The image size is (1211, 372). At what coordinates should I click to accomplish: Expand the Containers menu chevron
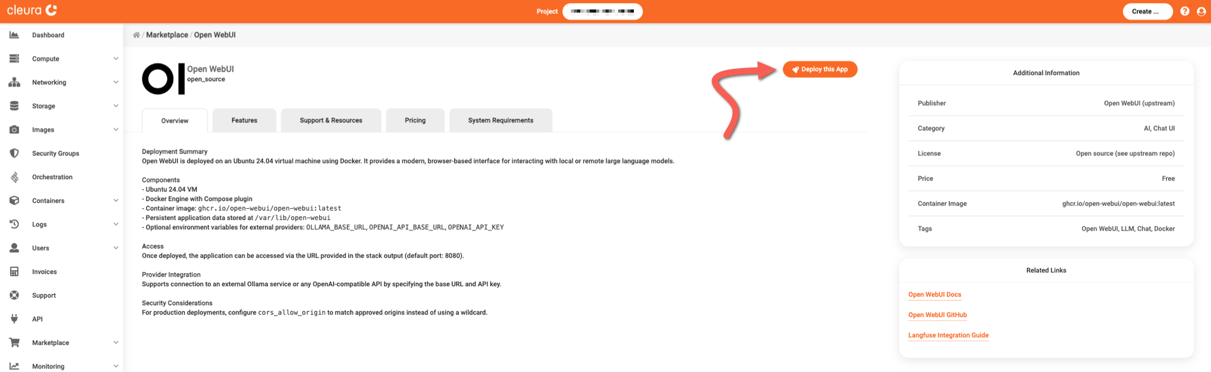115,201
